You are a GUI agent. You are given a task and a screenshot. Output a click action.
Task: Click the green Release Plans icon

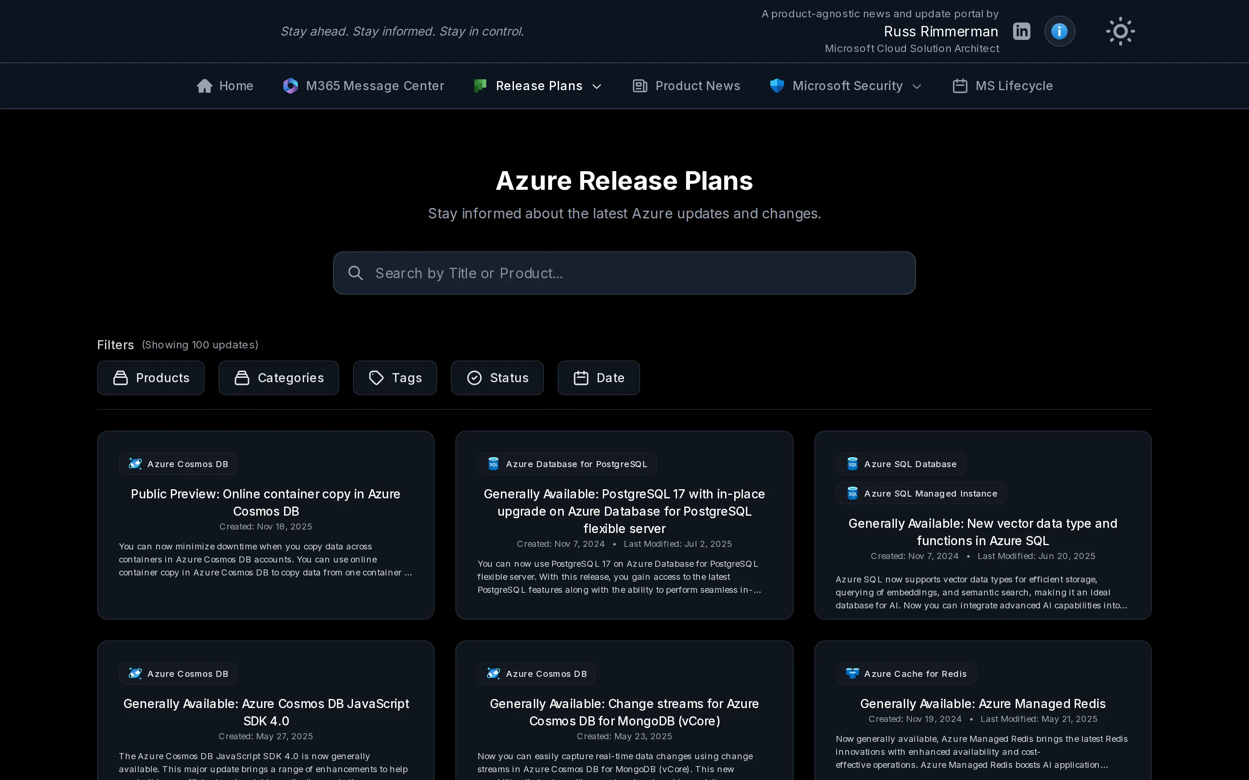coord(481,86)
